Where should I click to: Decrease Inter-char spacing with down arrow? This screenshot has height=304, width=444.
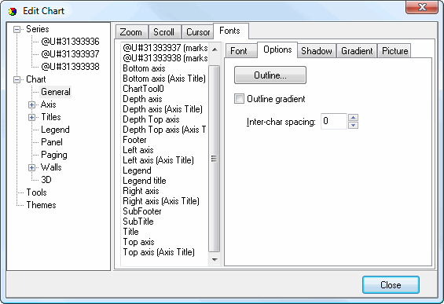(353, 125)
